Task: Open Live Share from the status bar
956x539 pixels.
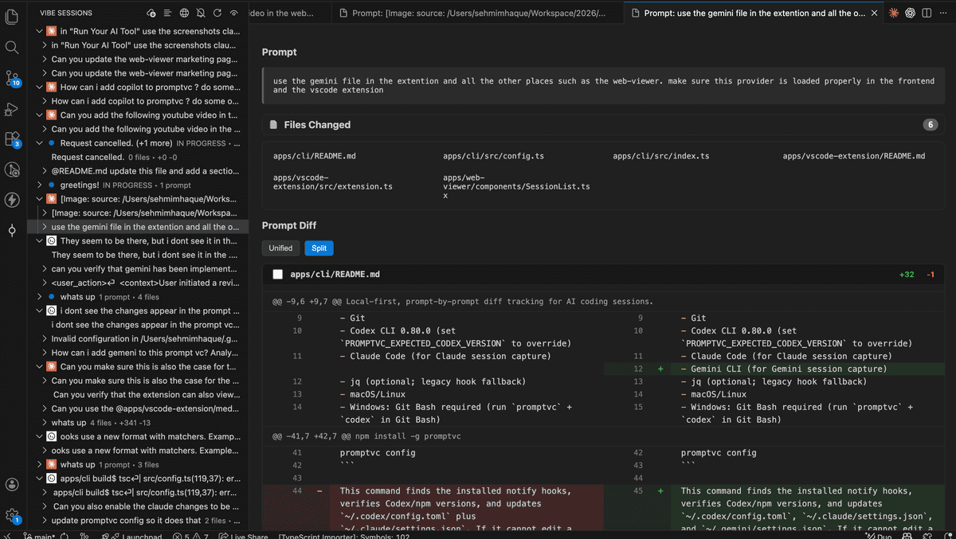Action: pos(242,535)
